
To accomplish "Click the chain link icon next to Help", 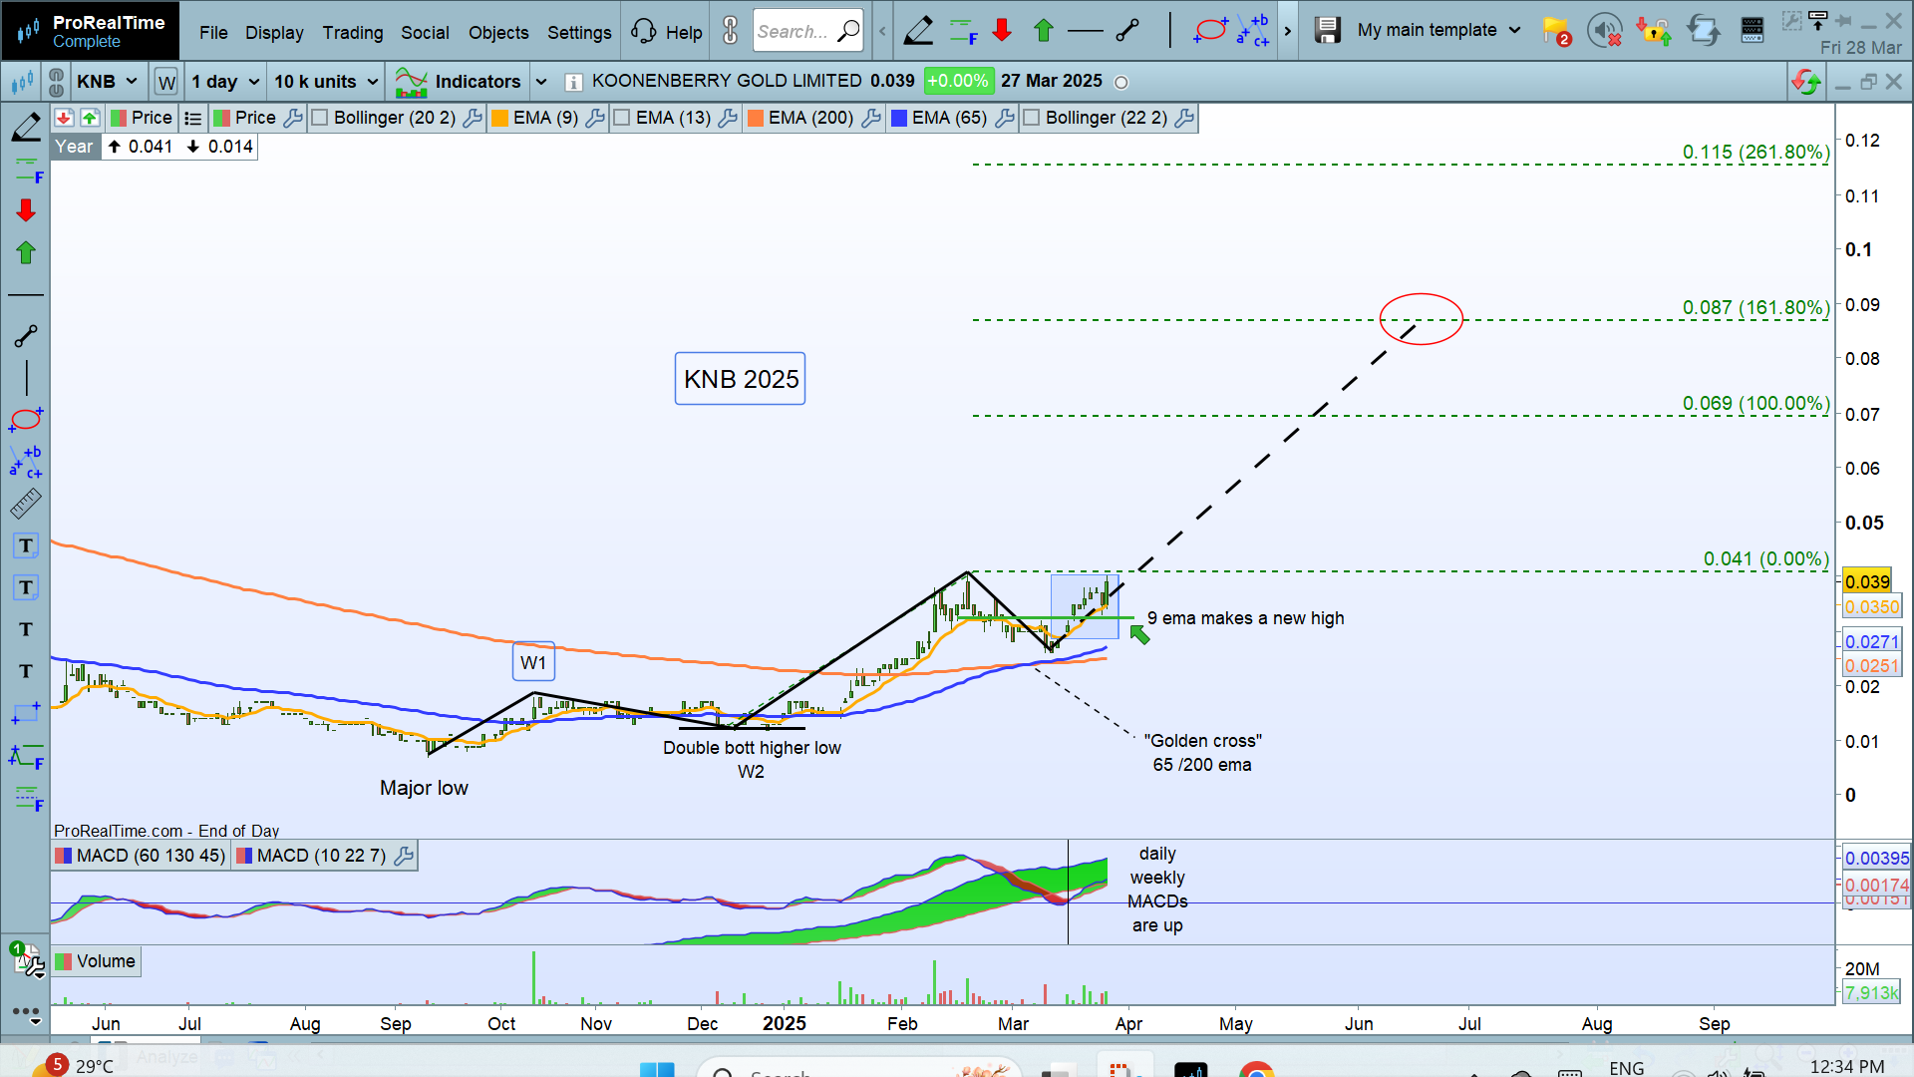I will (731, 31).
